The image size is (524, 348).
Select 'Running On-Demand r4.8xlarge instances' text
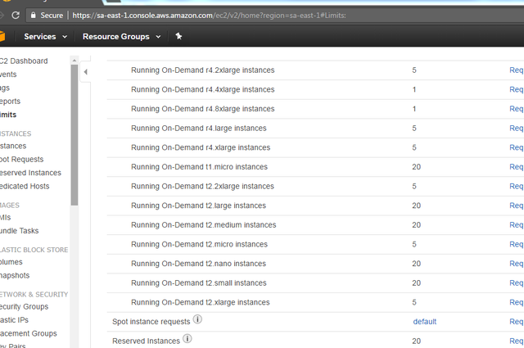[202, 109]
